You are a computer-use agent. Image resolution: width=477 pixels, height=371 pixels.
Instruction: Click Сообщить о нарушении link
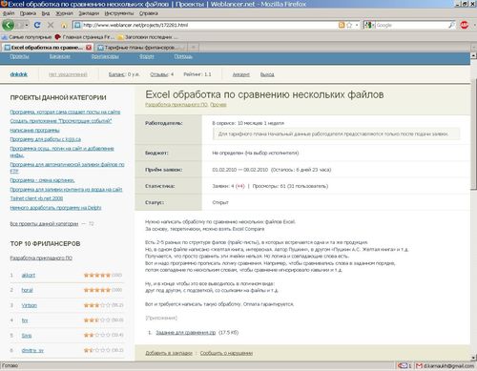pos(226,353)
